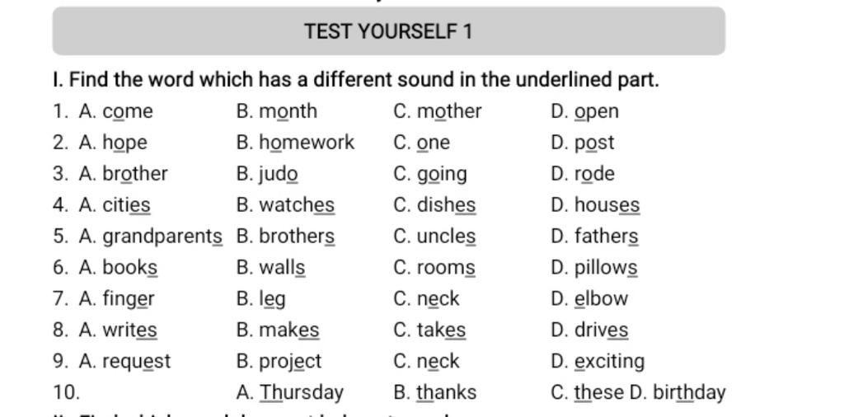This screenshot has width=844, height=417.
Task: Select A. finger in question 7
Action: coord(116,298)
